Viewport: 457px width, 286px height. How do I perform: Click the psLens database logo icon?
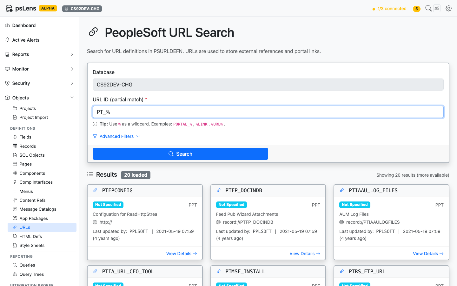click(x=9, y=9)
